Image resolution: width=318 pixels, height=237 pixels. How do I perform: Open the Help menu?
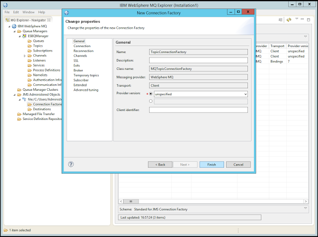(x=42, y=12)
